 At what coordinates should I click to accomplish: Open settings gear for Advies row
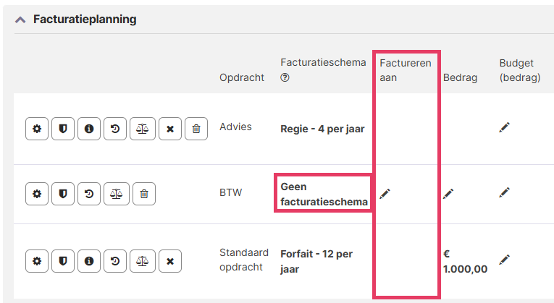point(37,129)
